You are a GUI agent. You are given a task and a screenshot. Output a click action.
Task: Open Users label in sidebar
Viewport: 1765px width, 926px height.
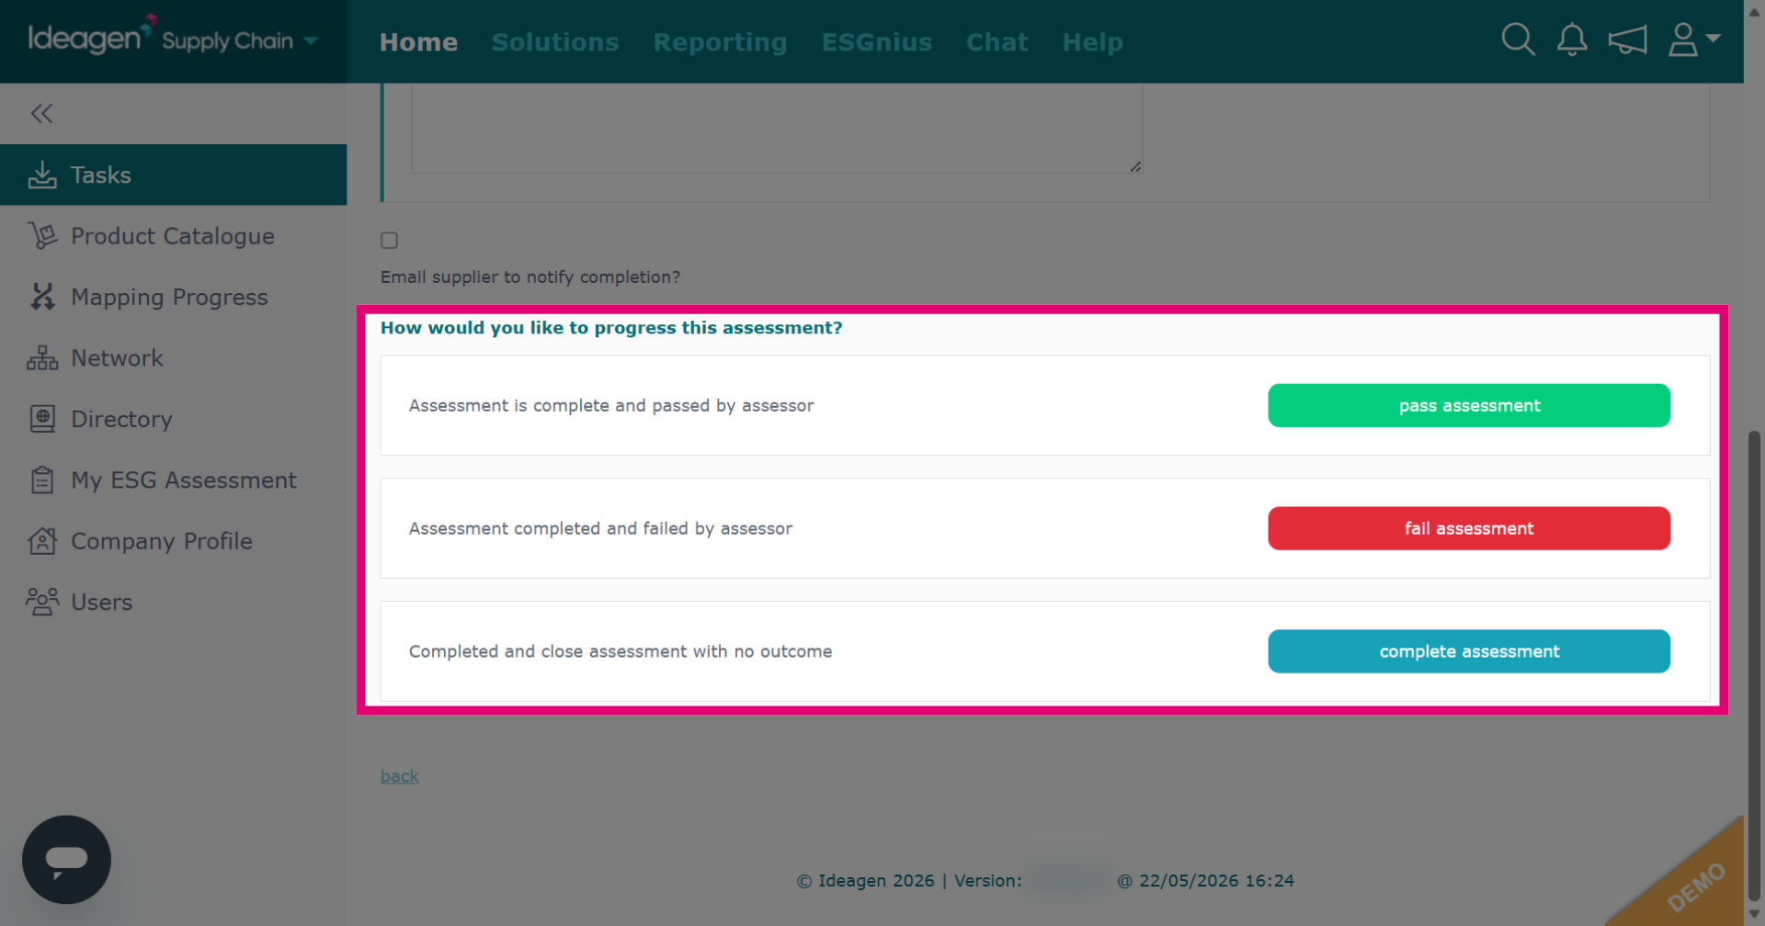102,602
